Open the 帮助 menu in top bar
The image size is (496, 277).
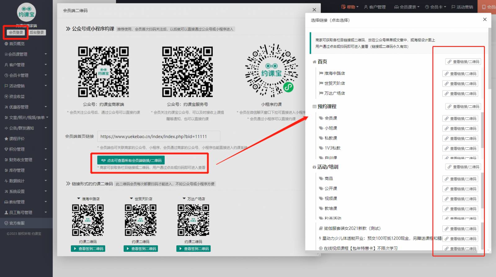(350, 7)
